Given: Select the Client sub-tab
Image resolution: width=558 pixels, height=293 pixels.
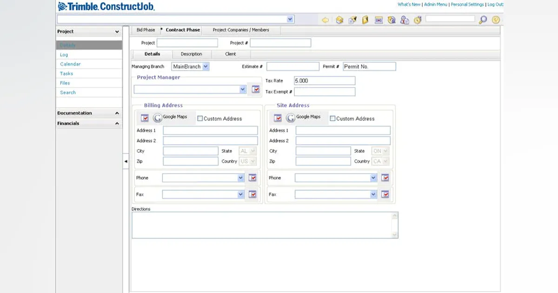Looking at the screenshot, I should coord(231,54).
